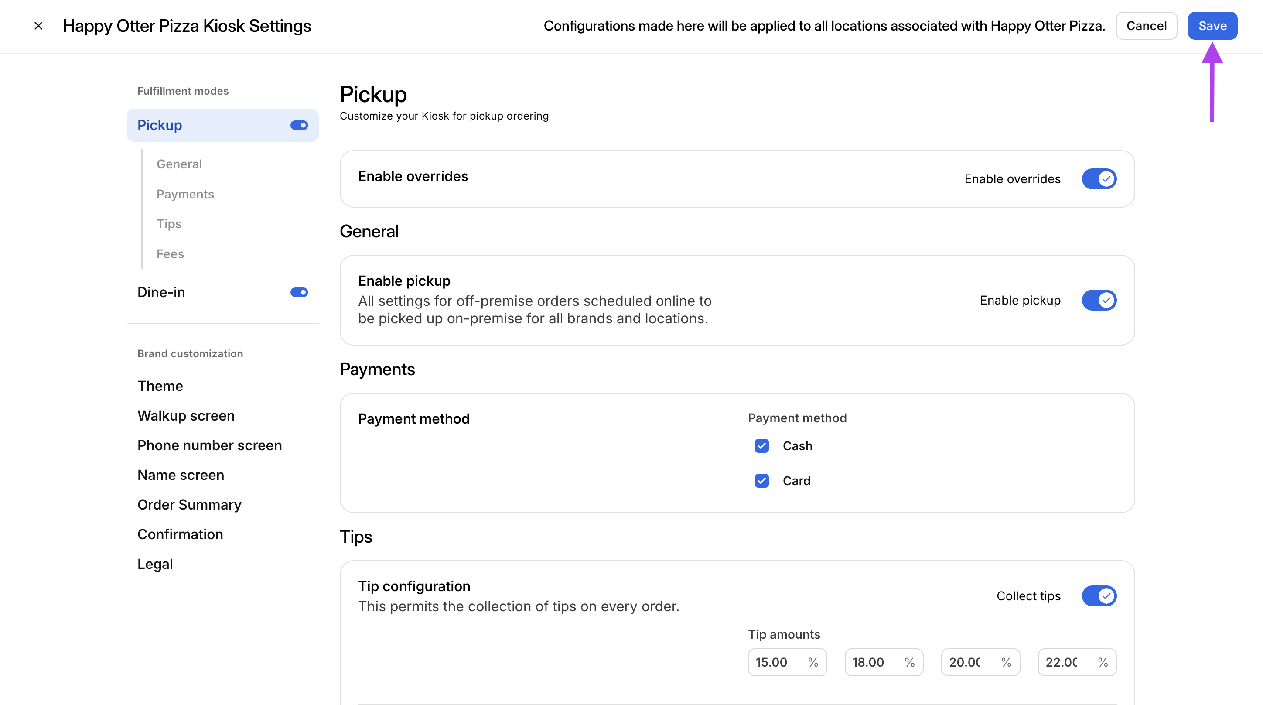Viewport: 1263px width, 705px height.
Task: Disable the Collect tips toggle
Action: pos(1099,595)
